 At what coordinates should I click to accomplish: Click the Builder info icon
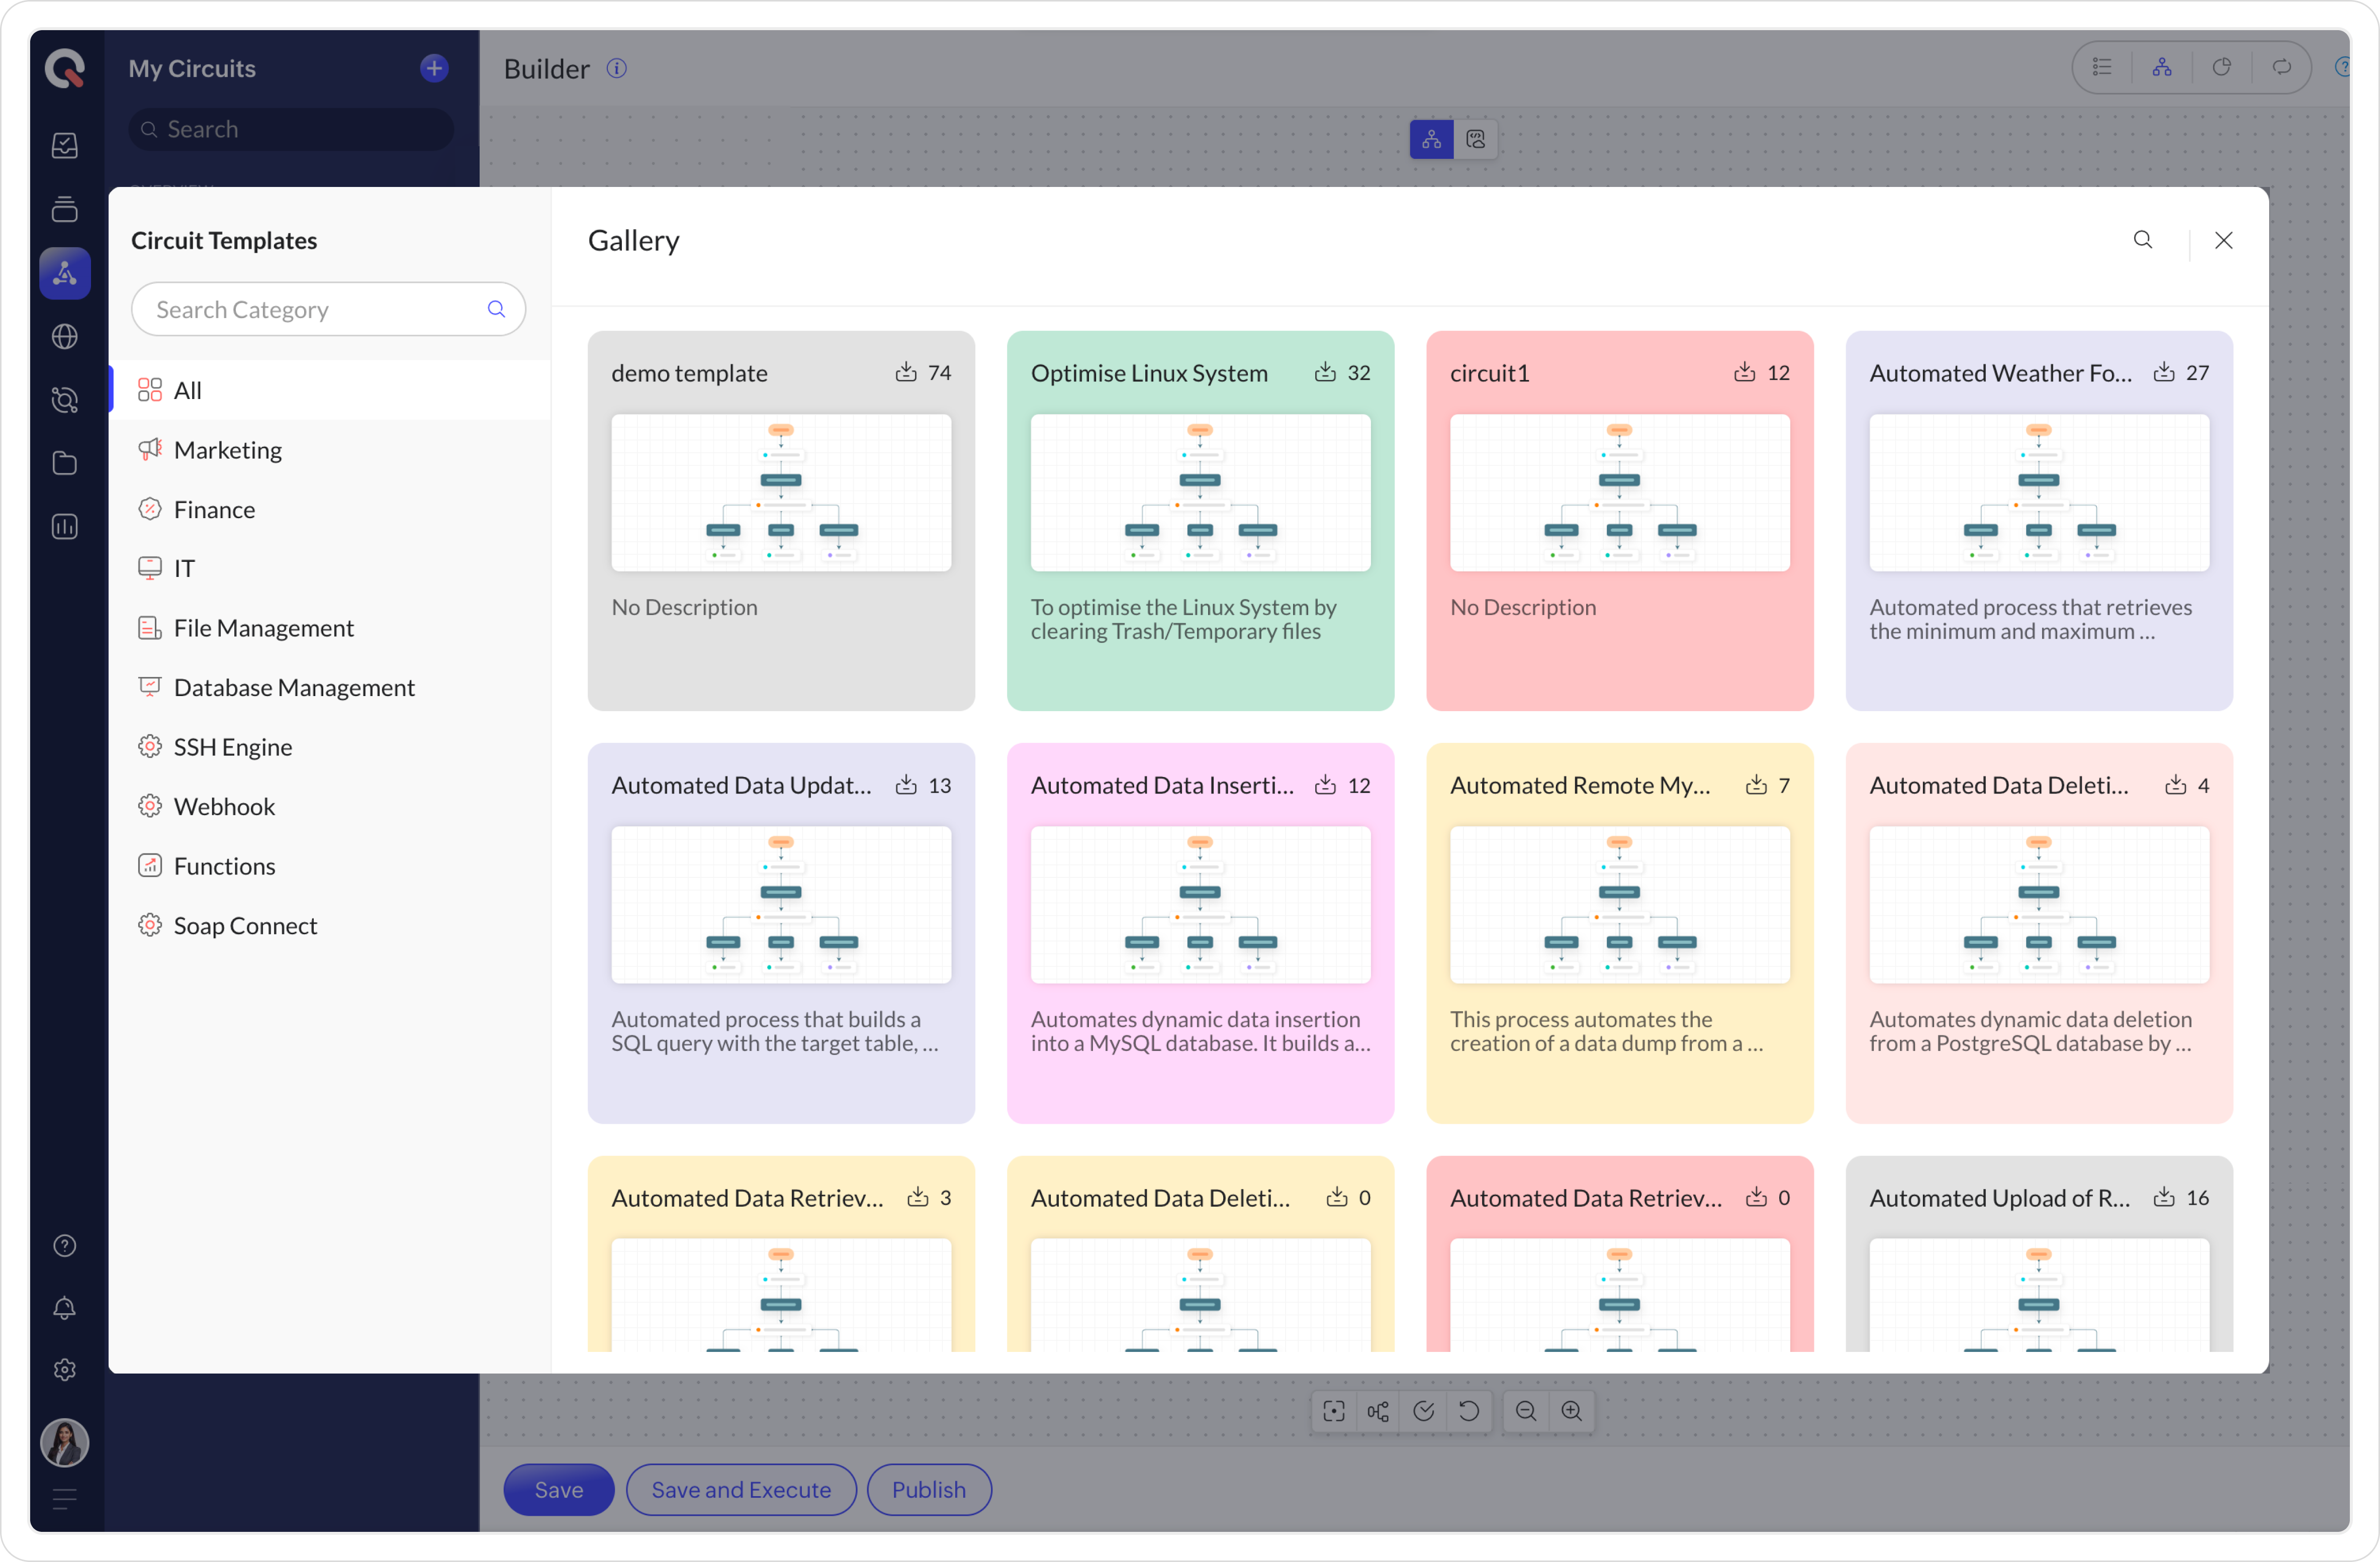point(617,68)
